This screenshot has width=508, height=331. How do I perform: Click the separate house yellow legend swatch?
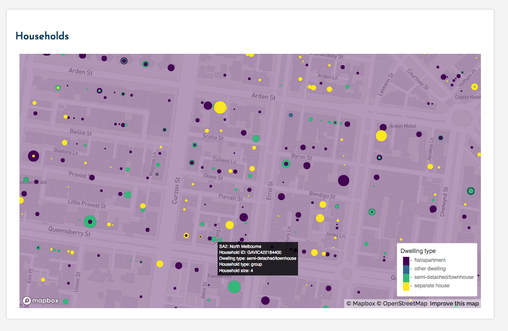click(x=406, y=286)
